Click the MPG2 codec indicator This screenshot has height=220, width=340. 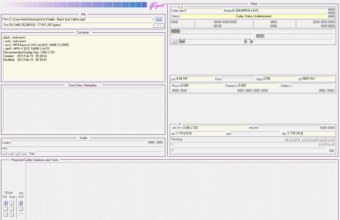331,10
